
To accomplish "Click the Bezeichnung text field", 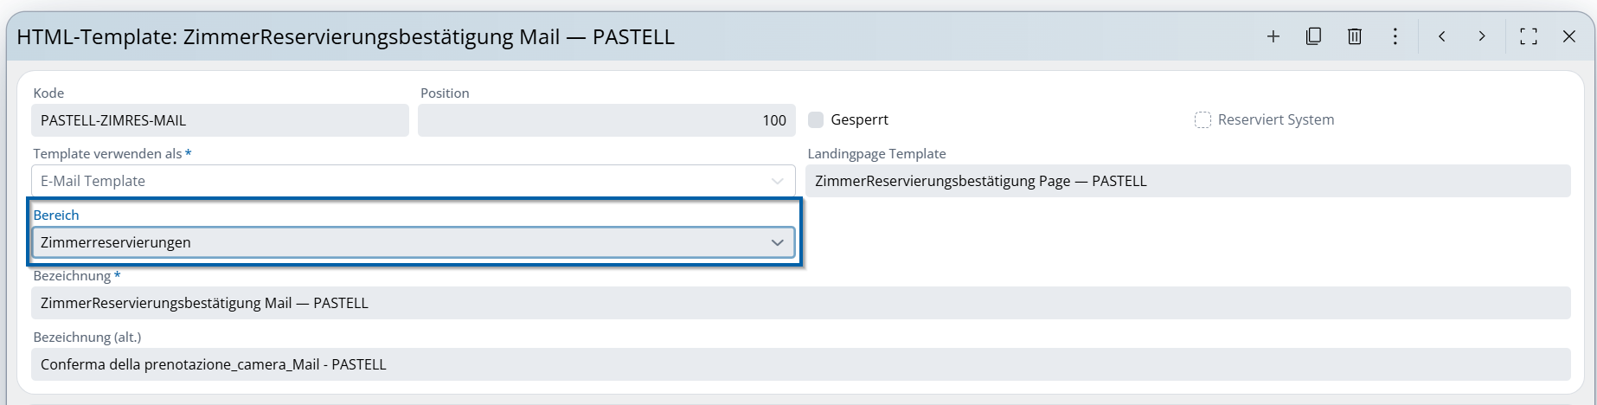I will (x=799, y=303).
